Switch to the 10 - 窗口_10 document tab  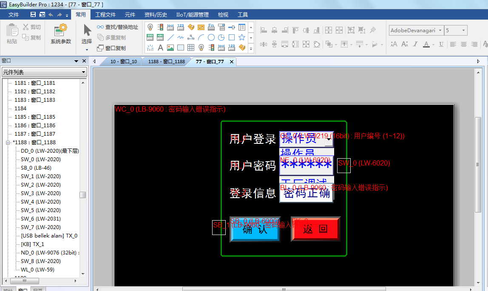click(123, 62)
